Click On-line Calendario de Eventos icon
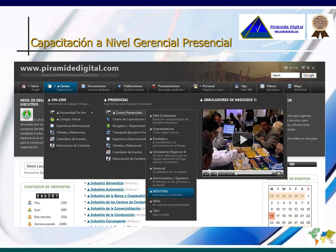This screenshot has width=336, height=252. [52, 139]
